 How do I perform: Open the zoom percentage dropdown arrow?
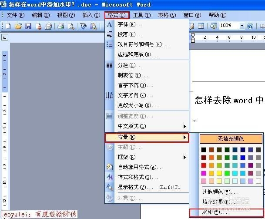coord(242,26)
